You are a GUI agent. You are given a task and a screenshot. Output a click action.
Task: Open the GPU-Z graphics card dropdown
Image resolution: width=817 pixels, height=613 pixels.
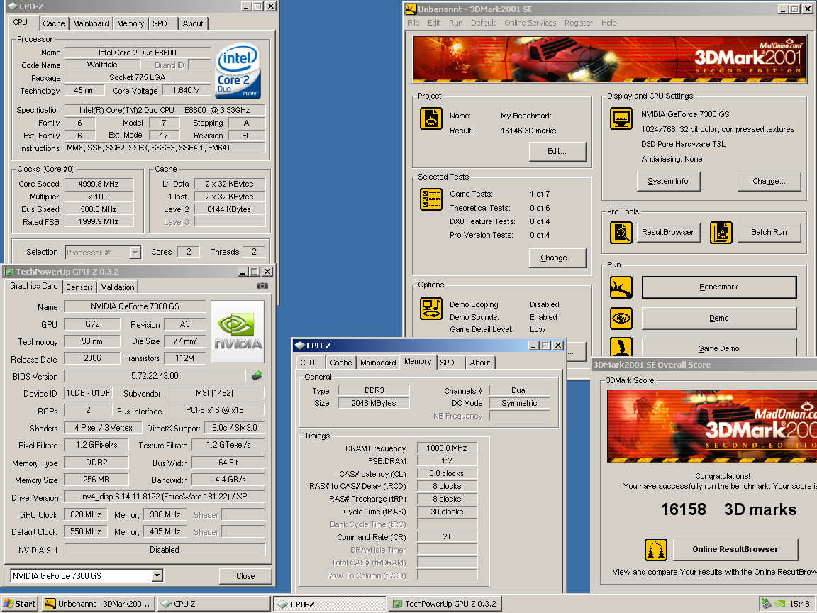[x=157, y=575]
